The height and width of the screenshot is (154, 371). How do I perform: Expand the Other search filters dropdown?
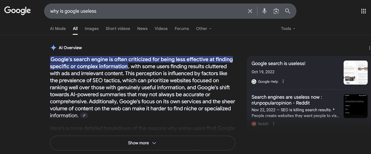(204, 28)
